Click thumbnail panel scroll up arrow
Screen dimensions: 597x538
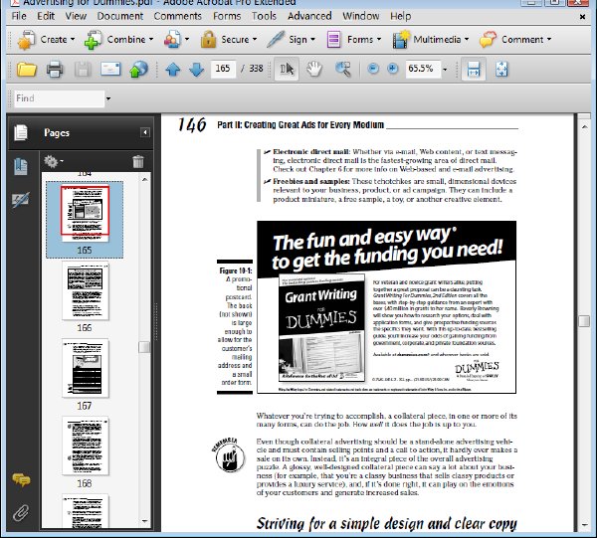pos(144,179)
